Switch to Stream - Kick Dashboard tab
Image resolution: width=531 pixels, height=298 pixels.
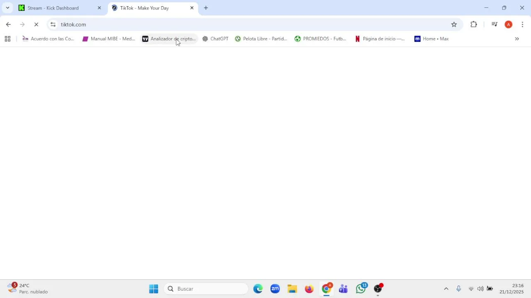coord(60,8)
